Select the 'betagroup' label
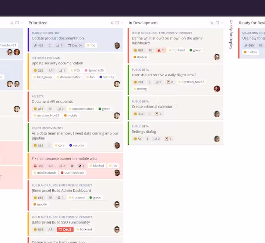 43,77
